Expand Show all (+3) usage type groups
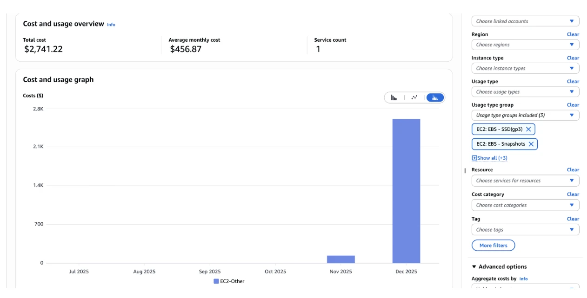This screenshot has width=587, height=298. coord(489,158)
